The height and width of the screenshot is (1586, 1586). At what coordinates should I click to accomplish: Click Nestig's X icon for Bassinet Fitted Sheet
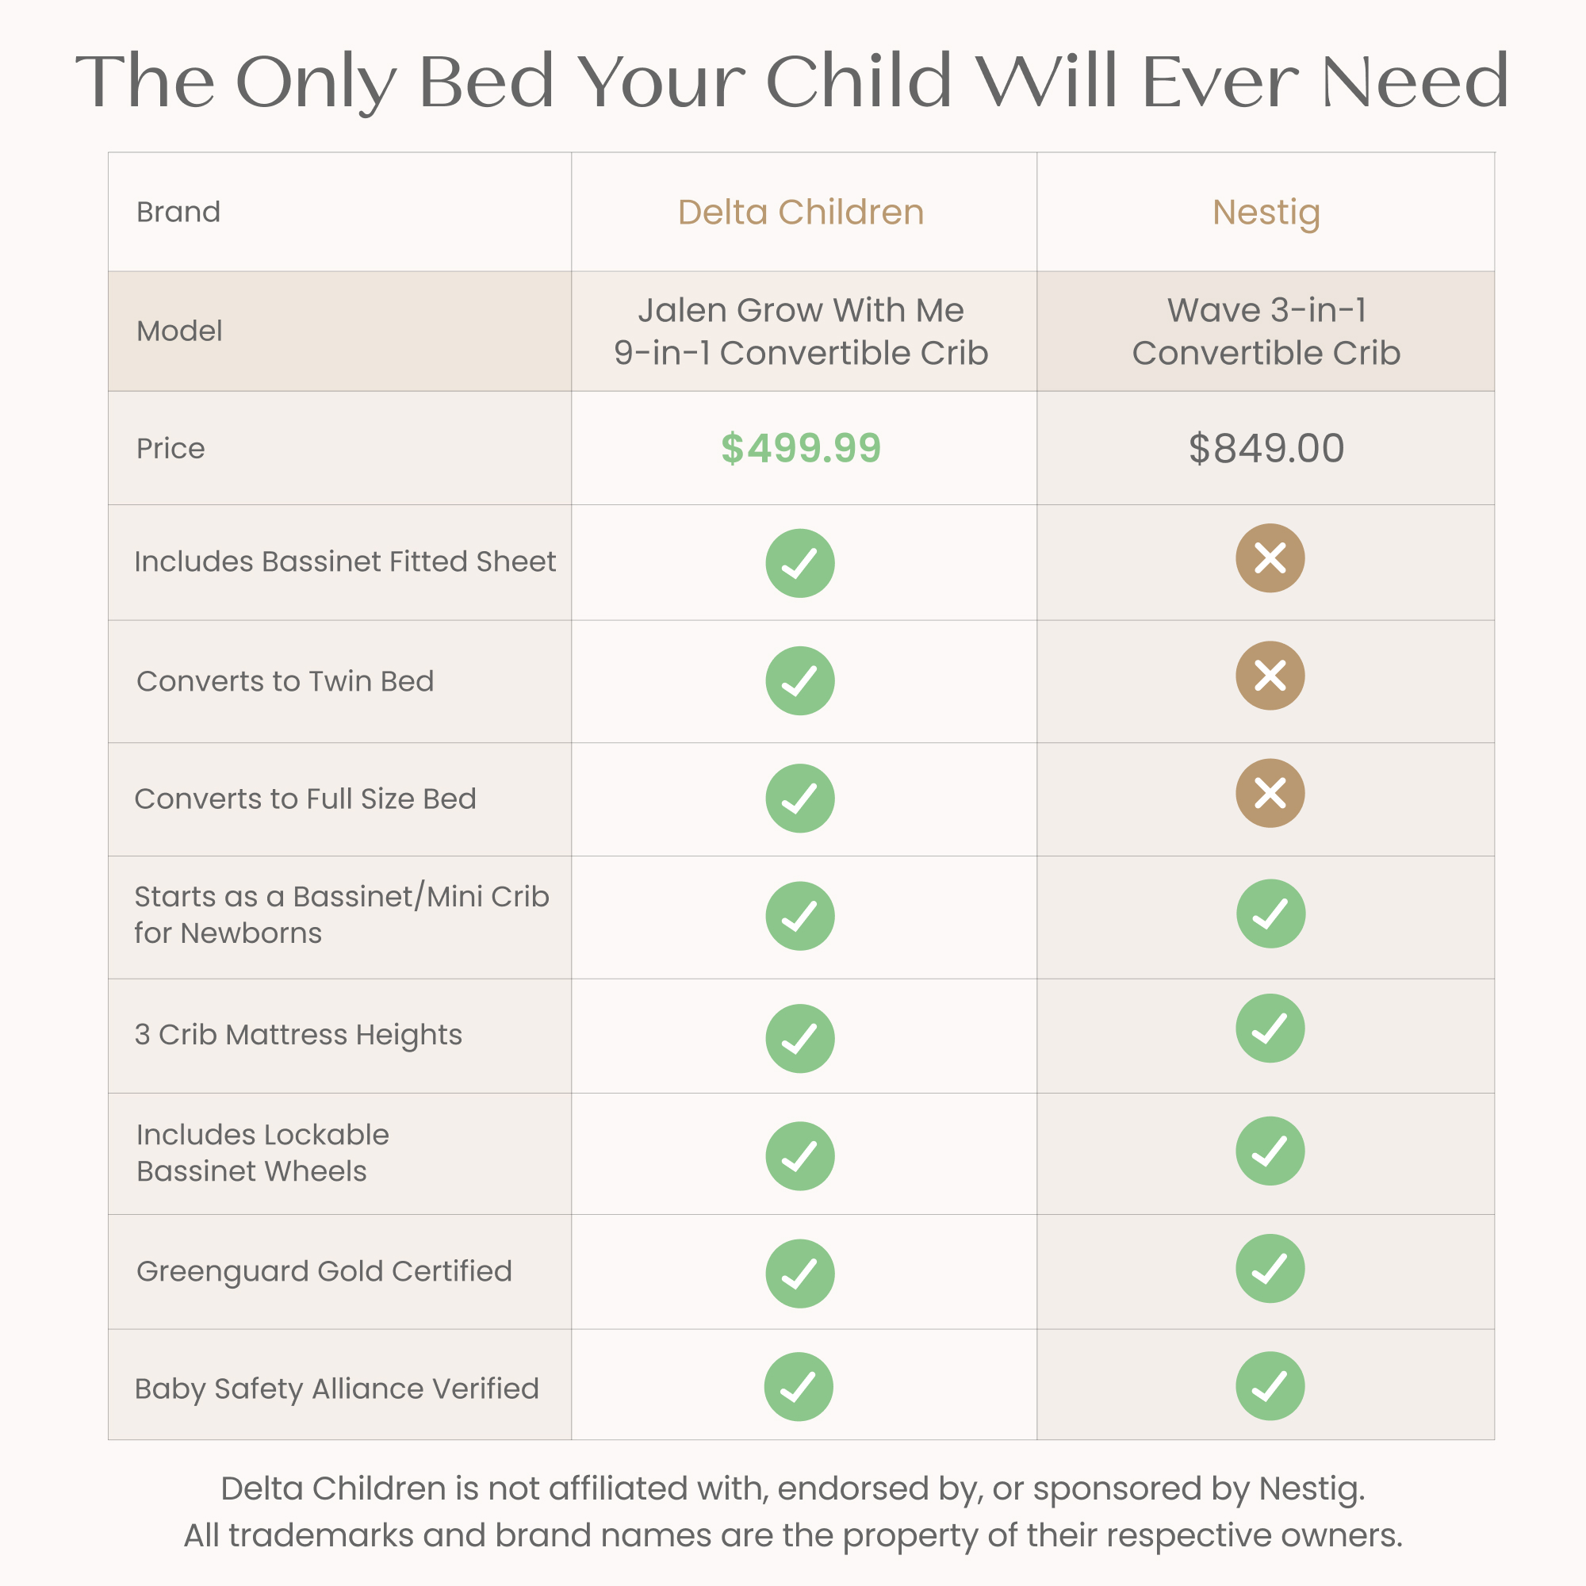pyautogui.click(x=1270, y=558)
